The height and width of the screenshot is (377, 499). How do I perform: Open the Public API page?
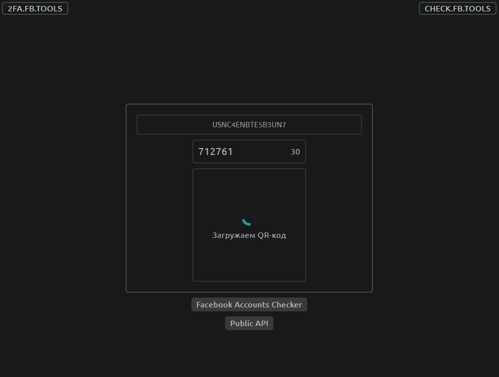point(249,323)
